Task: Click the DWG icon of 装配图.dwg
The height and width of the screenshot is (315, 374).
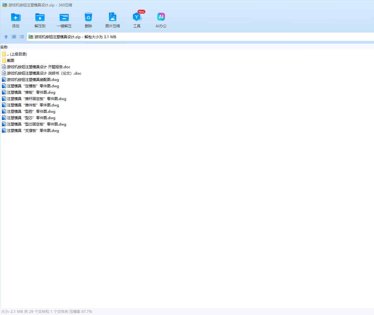Action: click(4, 79)
